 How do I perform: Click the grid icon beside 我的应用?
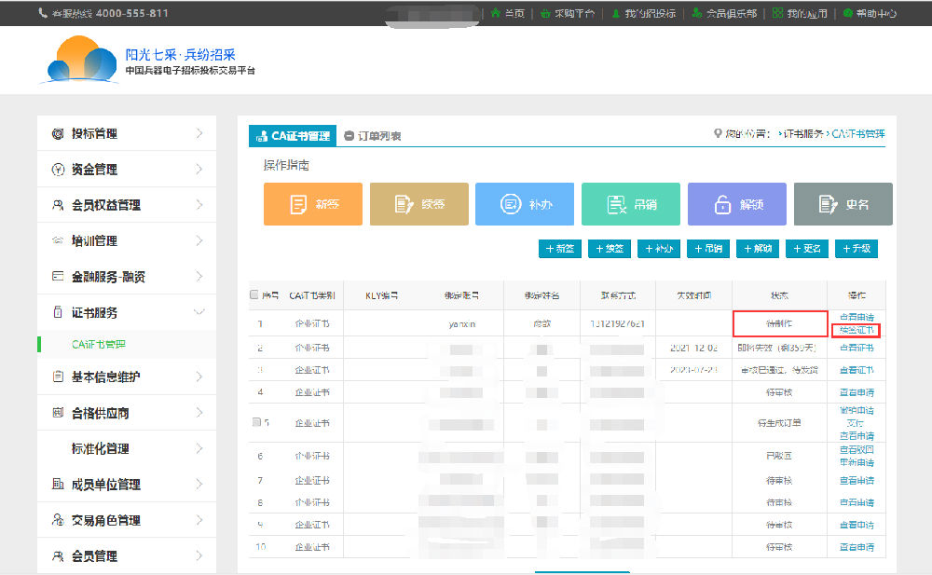(777, 13)
